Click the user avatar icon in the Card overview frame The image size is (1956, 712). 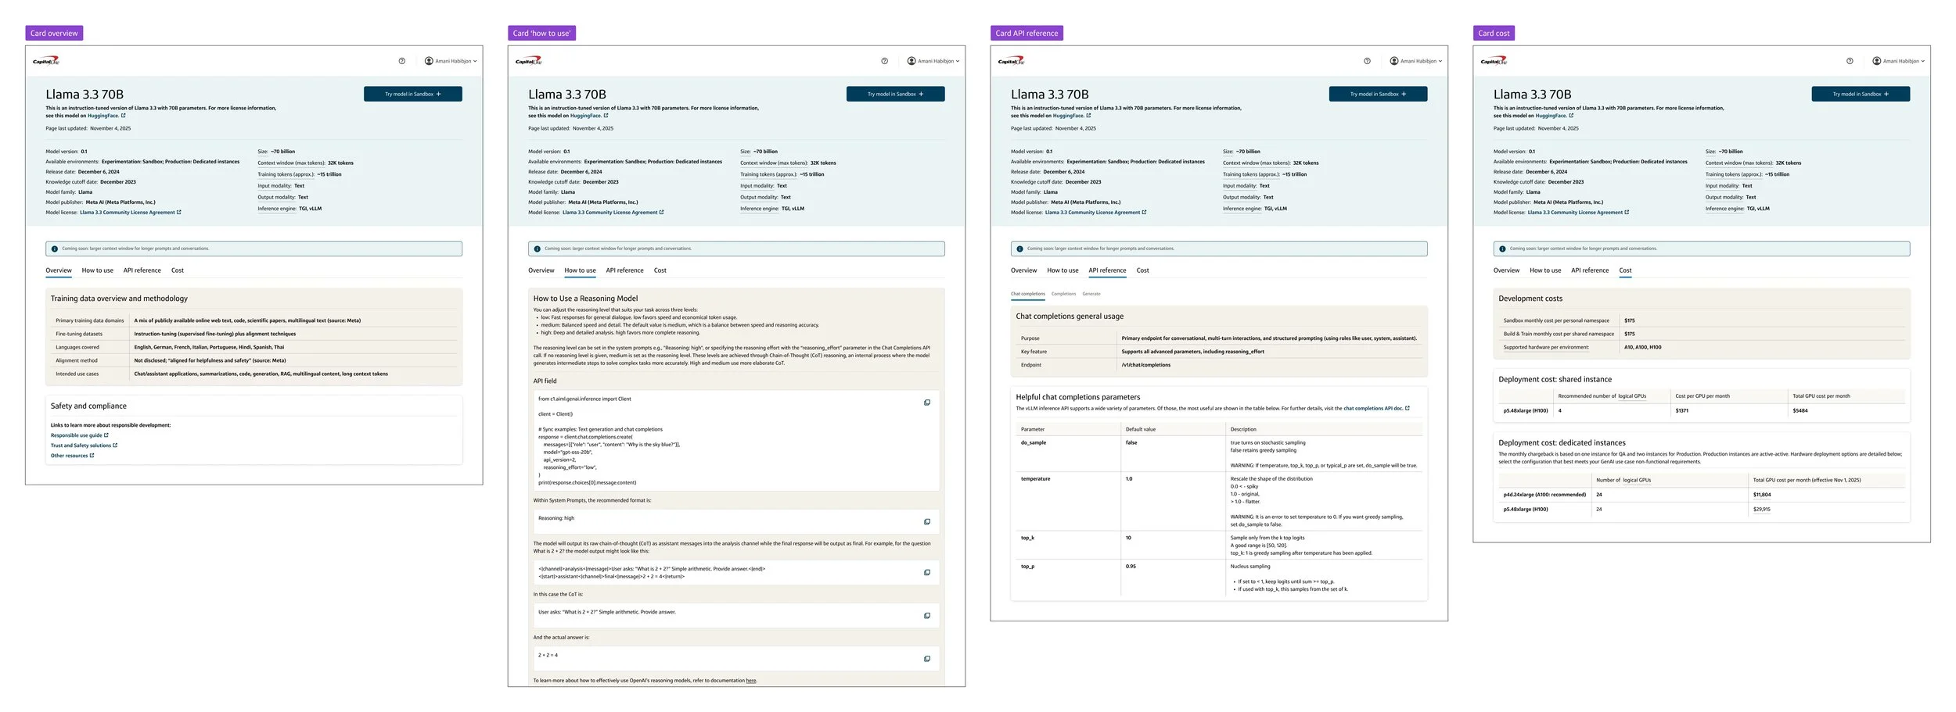coord(429,61)
